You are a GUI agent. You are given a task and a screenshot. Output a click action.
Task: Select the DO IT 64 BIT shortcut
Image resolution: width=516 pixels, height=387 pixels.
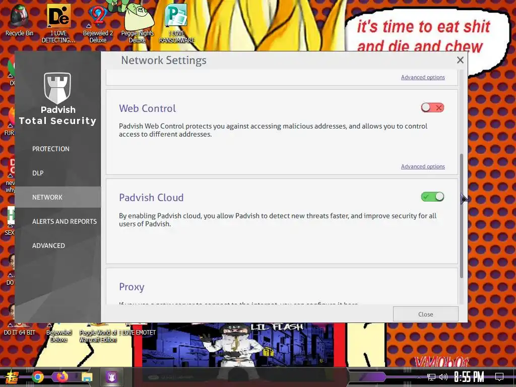click(19, 329)
